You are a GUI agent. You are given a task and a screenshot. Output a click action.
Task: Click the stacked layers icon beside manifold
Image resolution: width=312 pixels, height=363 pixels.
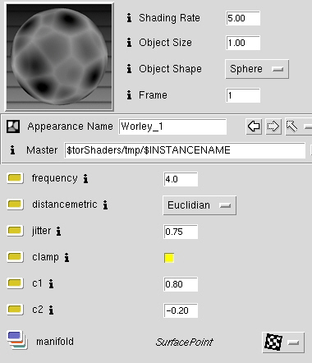click(x=17, y=340)
